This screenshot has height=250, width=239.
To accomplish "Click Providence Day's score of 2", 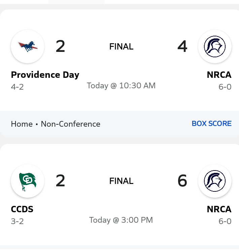I will pyautogui.click(x=60, y=46).
